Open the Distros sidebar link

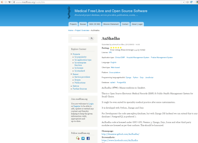click(x=76, y=86)
